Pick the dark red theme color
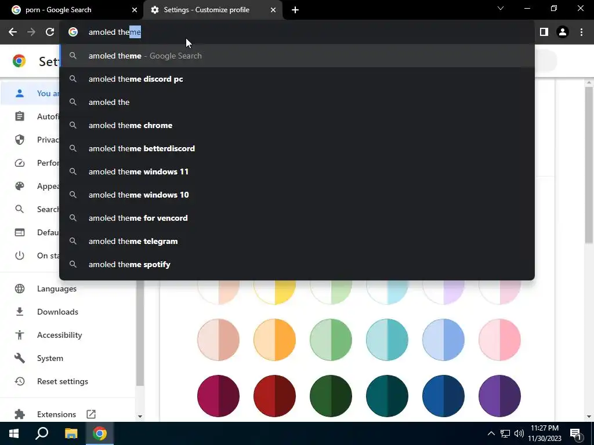The image size is (594, 445). pos(274,396)
